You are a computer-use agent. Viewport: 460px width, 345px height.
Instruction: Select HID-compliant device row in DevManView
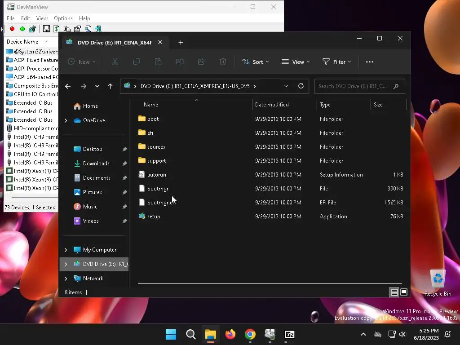[32, 128]
